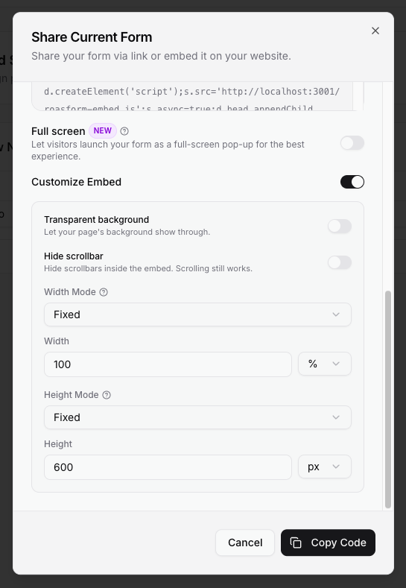Turn off Customize Embed switch

pos(352,182)
